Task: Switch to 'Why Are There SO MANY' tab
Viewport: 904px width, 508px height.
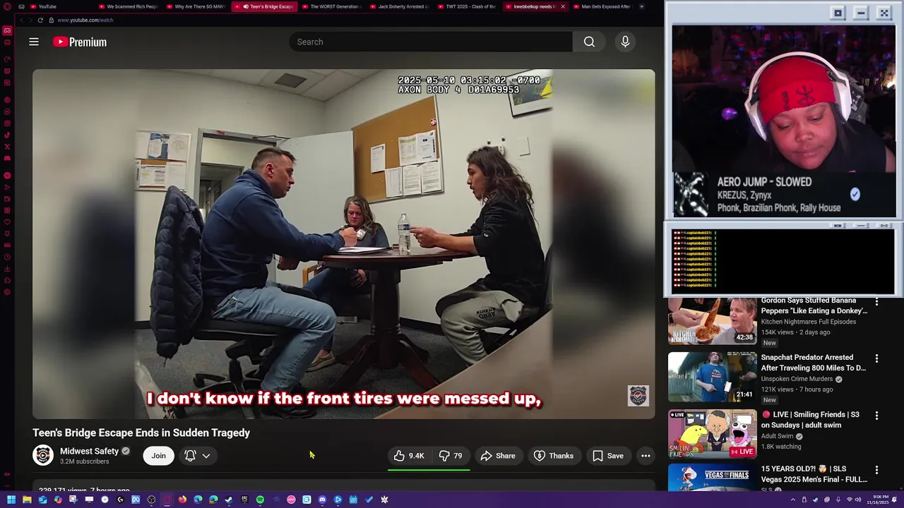Action: pyautogui.click(x=196, y=6)
